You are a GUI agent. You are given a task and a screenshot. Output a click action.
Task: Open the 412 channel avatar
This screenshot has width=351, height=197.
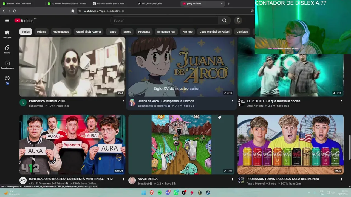point(23,180)
